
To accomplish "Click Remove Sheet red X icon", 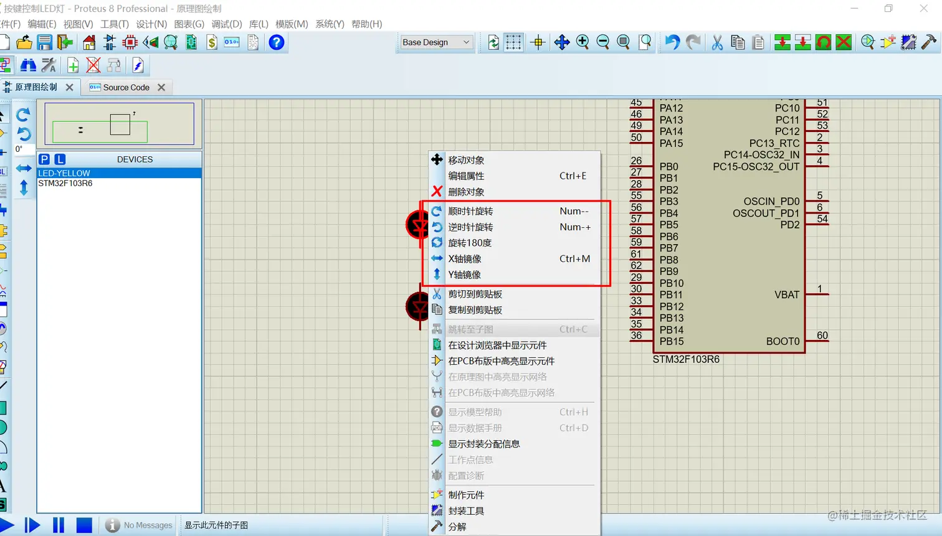I will tap(93, 65).
